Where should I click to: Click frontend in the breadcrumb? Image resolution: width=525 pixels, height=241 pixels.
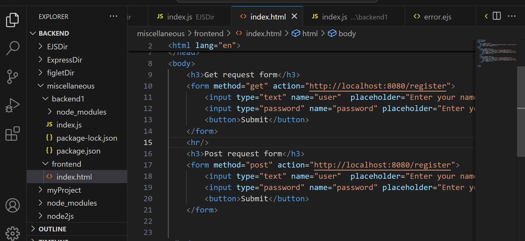tap(209, 33)
